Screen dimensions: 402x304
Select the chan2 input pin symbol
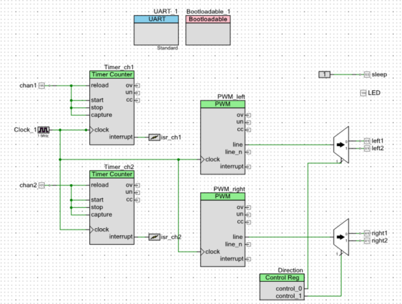click(x=42, y=185)
